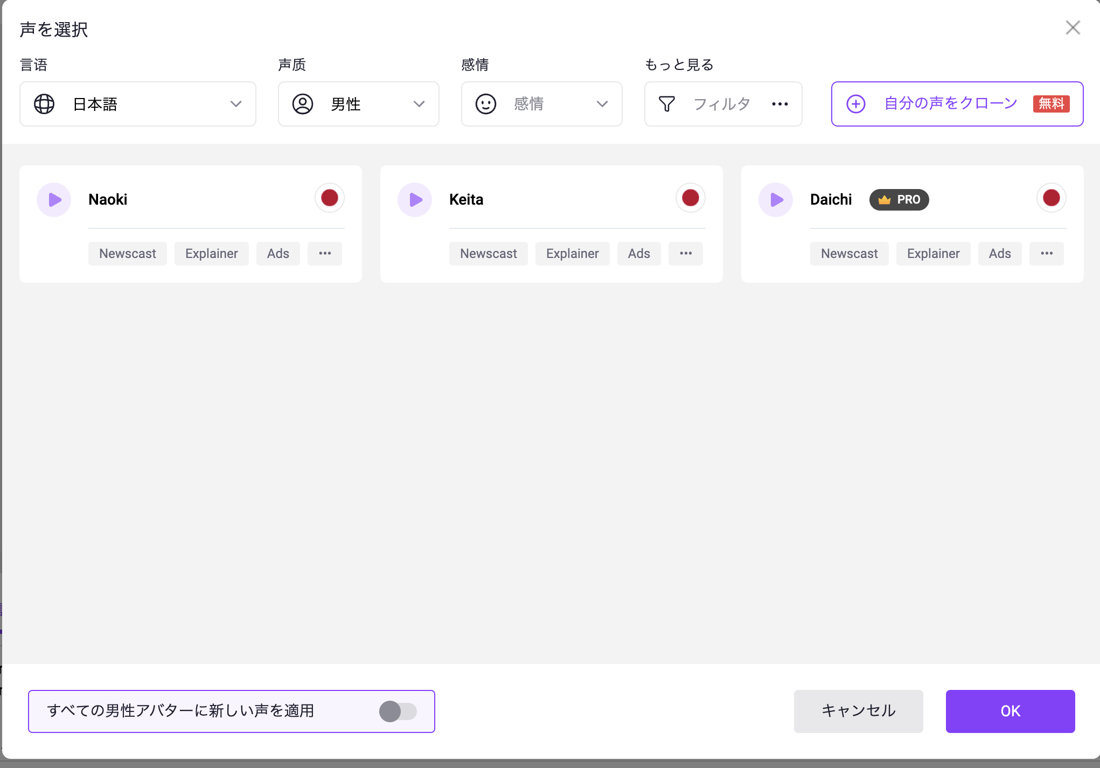The image size is (1100, 768).
Task: Click the Japanese flag indicator on Naoki's card
Action: [x=329, y=198]
